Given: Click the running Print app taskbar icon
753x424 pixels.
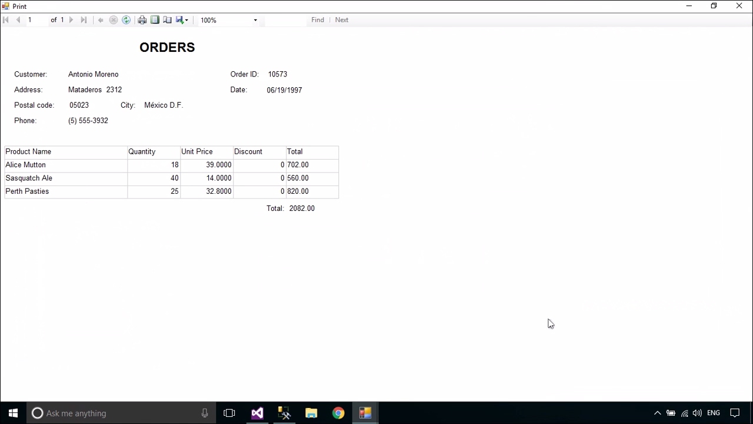Looking at the screenshot, I should 365,413.
